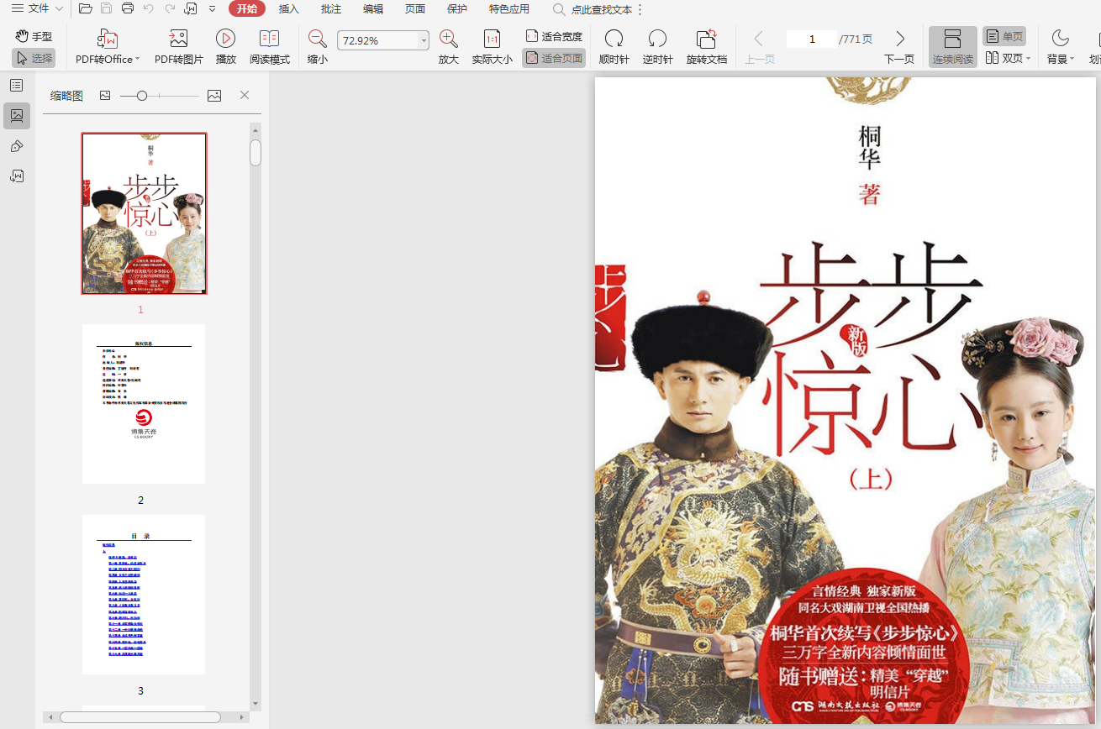Click the export PDF icon beside redo
Image resolution: width=1101 pixels, height=729 pixels.
pos(191,9)
